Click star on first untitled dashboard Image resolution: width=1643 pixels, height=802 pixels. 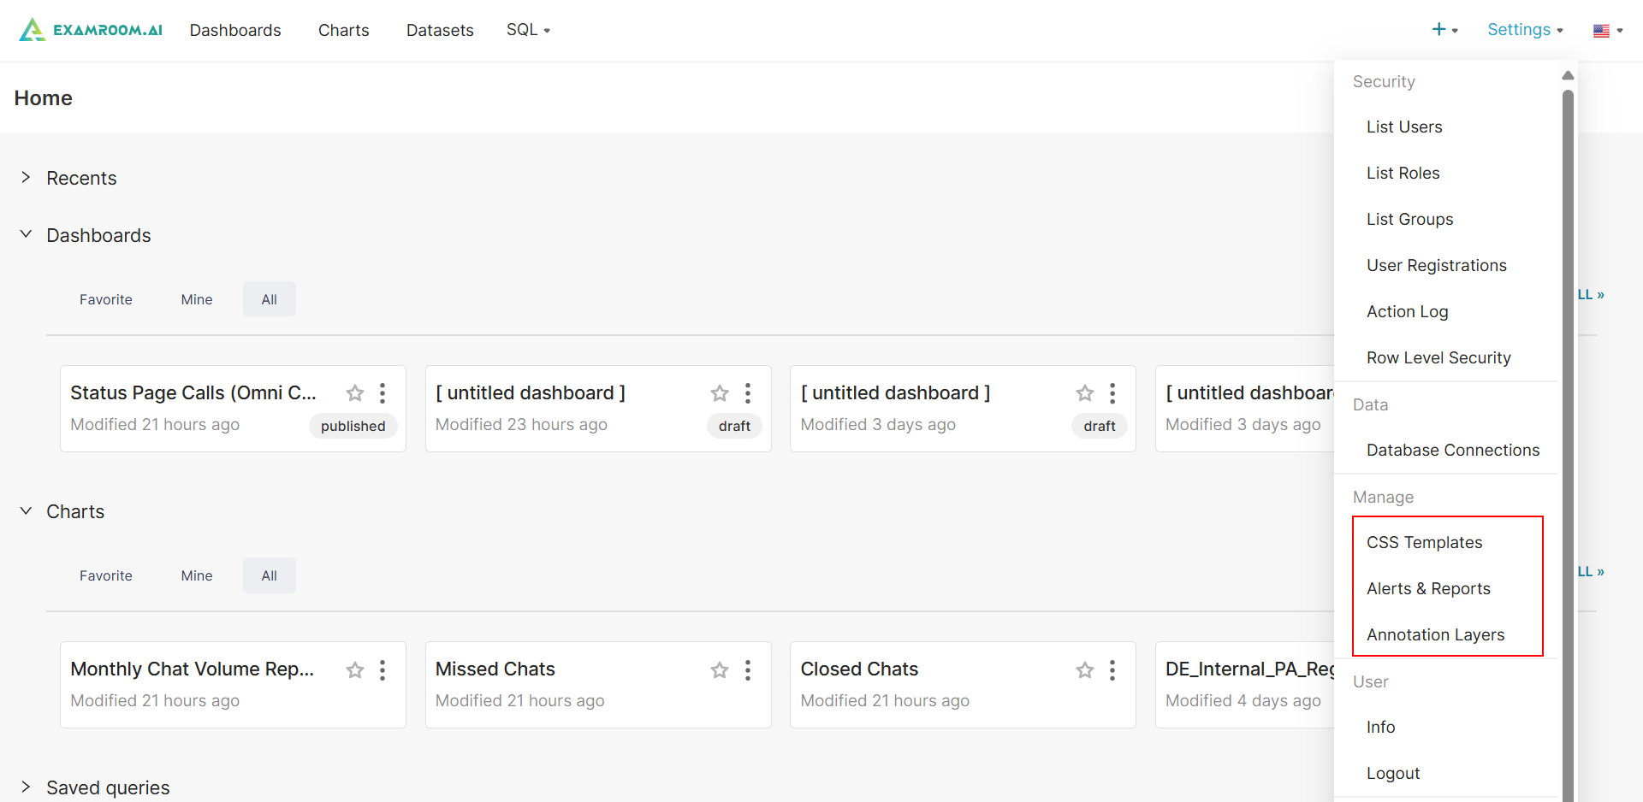click(x=720, y=393)
